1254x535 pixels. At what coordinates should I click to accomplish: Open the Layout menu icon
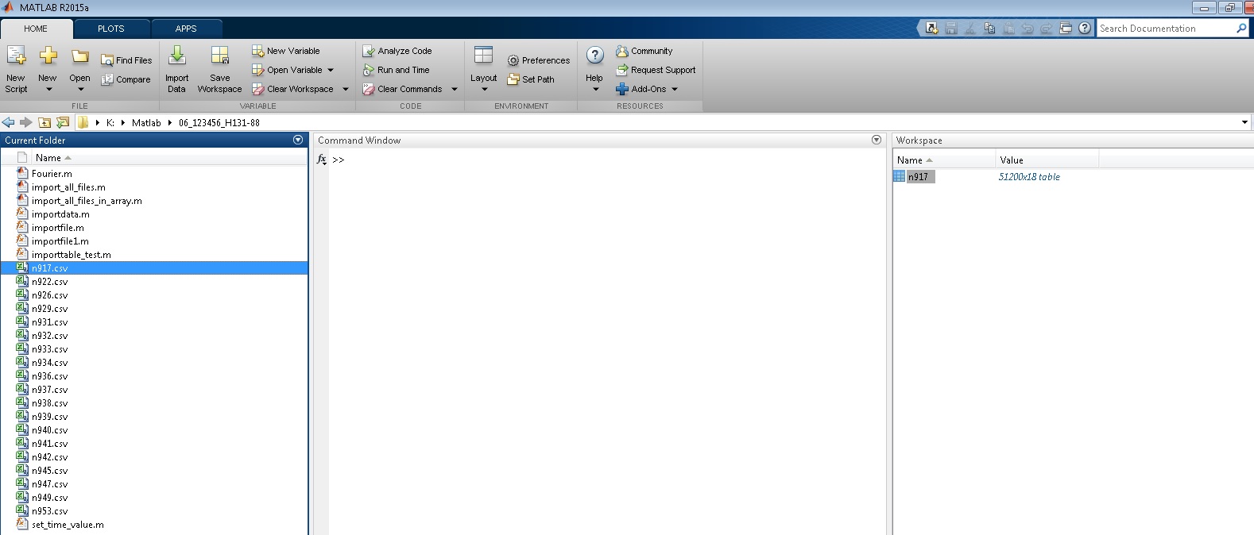[x=483, y=56]
